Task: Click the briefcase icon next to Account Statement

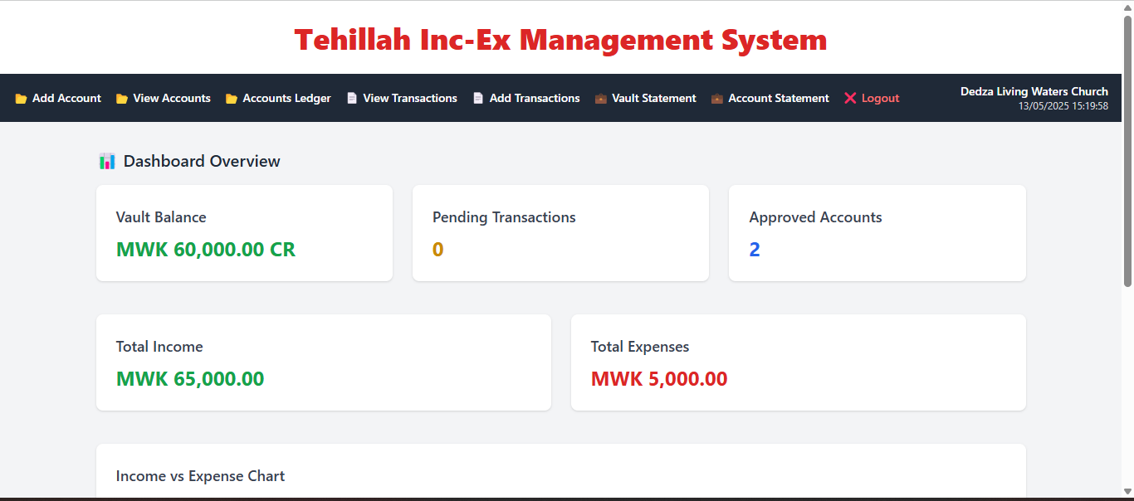Action: click(x=717, y=99)
